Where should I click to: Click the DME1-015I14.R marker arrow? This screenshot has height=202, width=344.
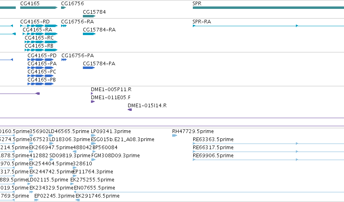(x=130, y=110)
